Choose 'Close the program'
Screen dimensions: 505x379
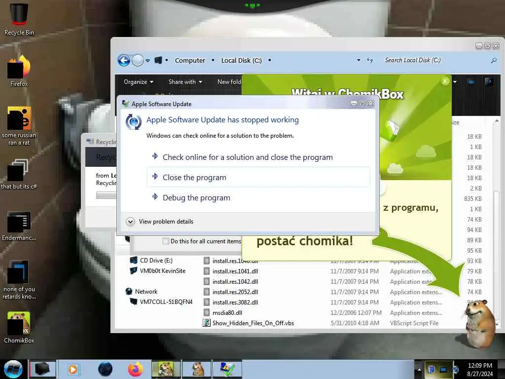pyautogui.click(x=258, y=177)
